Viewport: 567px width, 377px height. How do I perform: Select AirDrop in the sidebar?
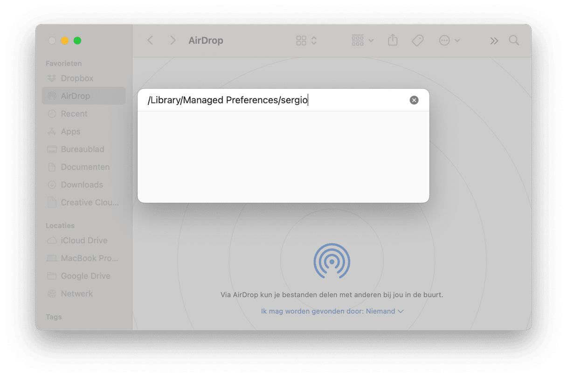[84, 96]
